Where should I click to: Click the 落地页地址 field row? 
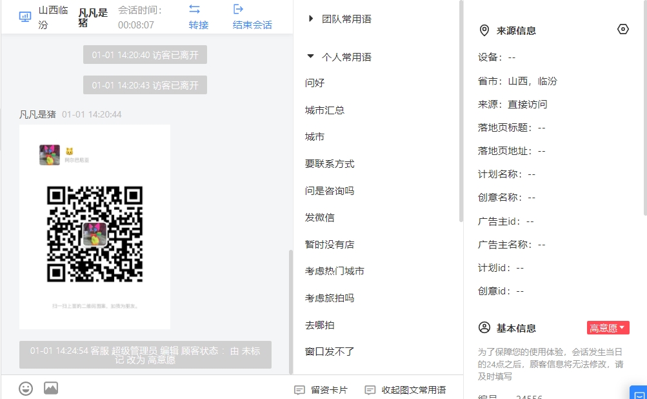pyautogui.click(x=512, y=151)
